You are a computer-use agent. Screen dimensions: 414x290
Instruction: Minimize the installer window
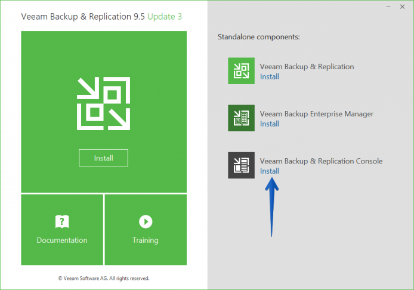point(388,7)
